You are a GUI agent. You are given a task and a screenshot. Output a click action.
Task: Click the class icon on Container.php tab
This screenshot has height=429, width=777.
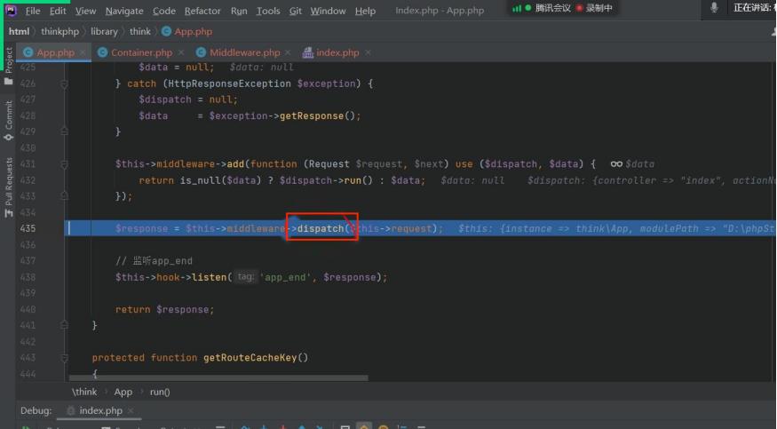pyautogui.click(x=103, y=52)
